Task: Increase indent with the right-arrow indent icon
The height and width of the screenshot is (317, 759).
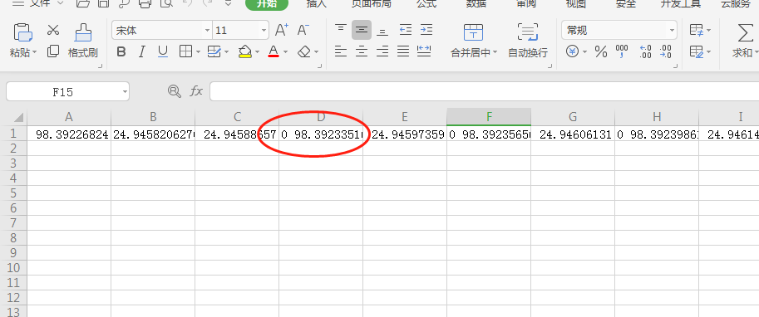Action: click(426, 30)
